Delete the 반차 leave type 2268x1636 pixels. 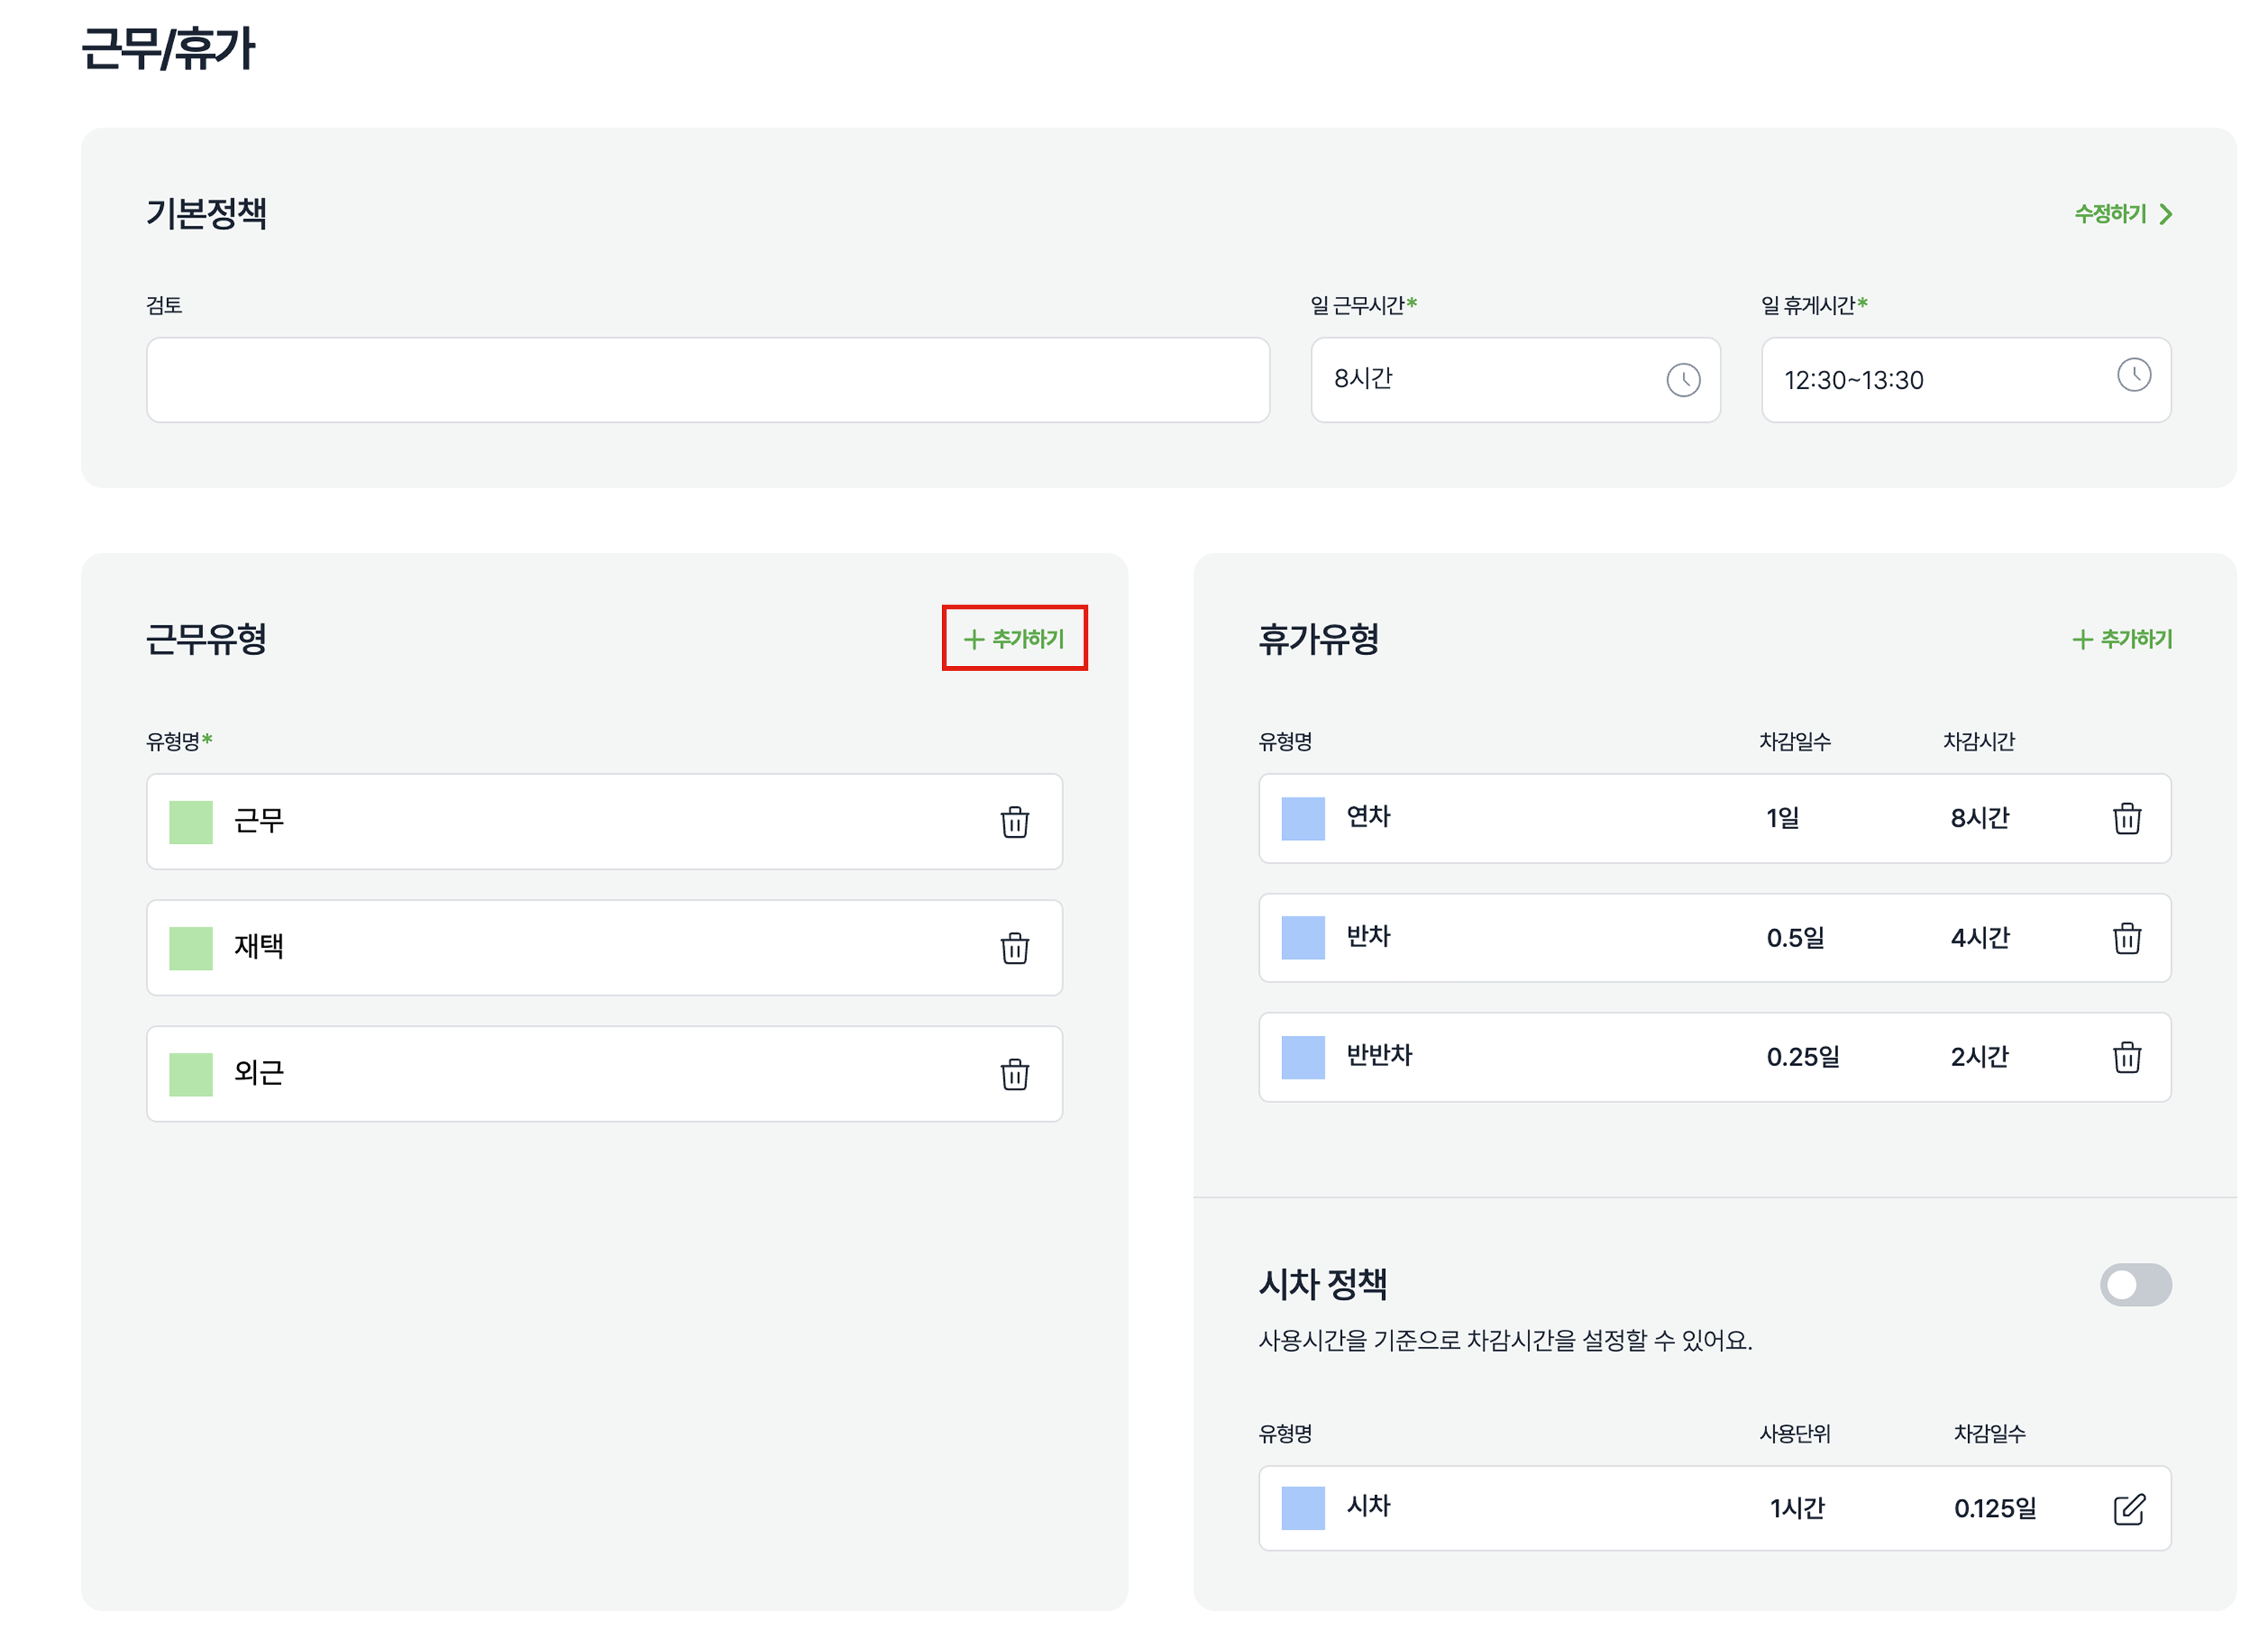click(x=2126, y=938)
